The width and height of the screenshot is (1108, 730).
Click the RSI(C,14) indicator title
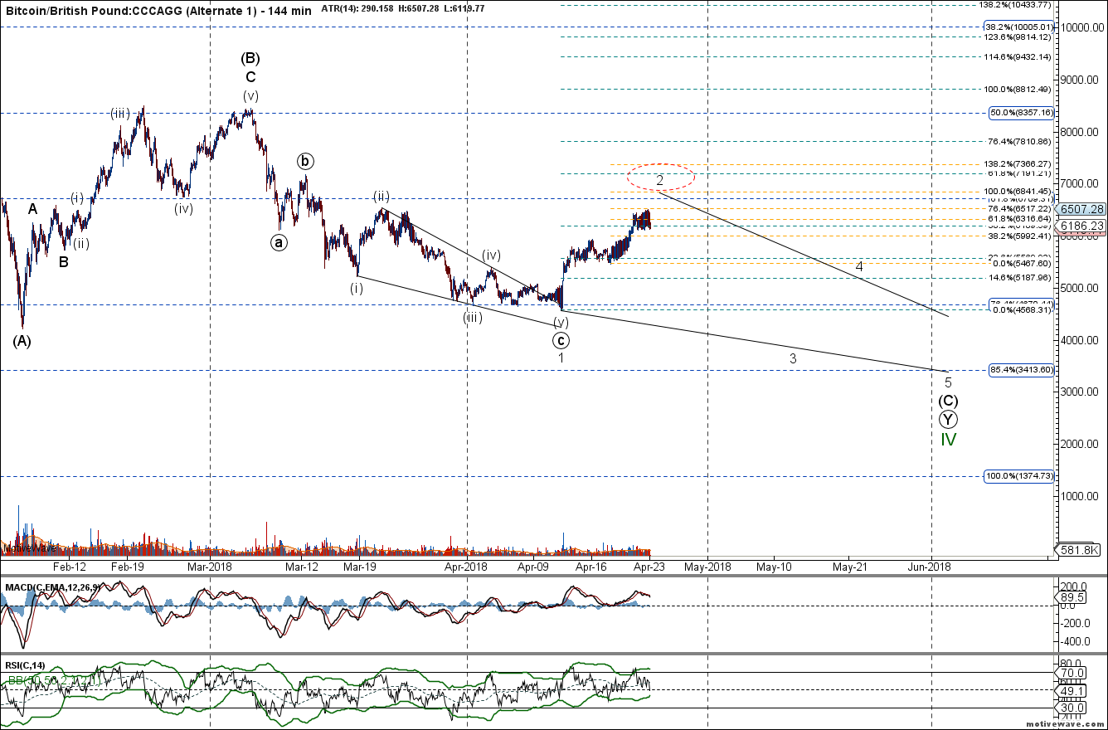27,666
